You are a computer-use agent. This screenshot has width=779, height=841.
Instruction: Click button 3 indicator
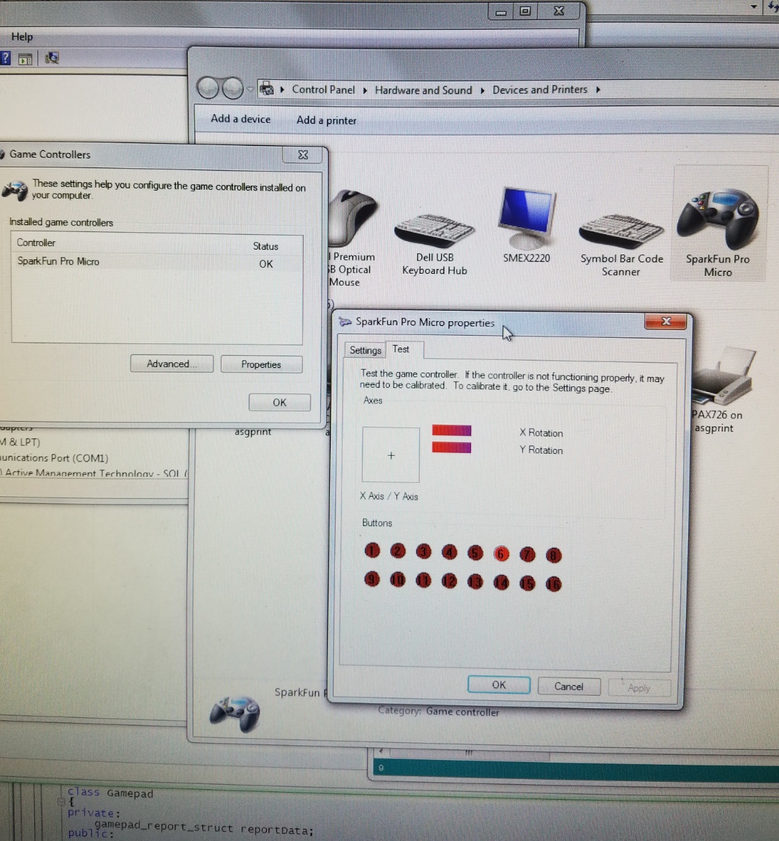coord(424,552)
